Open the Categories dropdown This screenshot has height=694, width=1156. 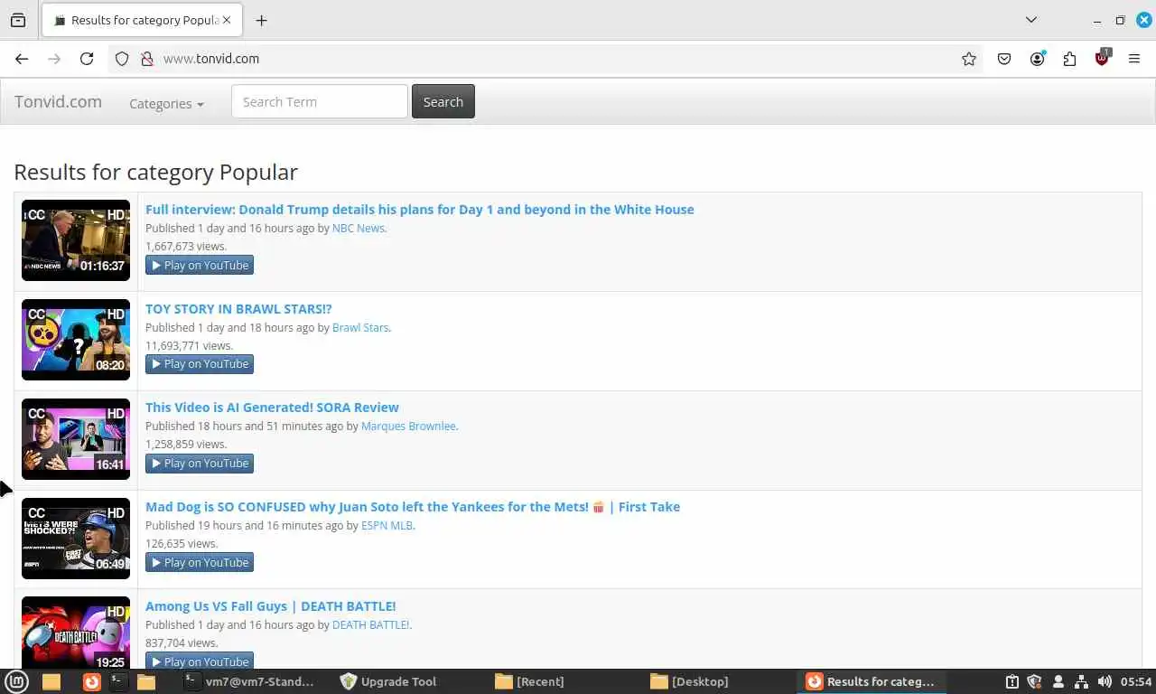(166, 103)
